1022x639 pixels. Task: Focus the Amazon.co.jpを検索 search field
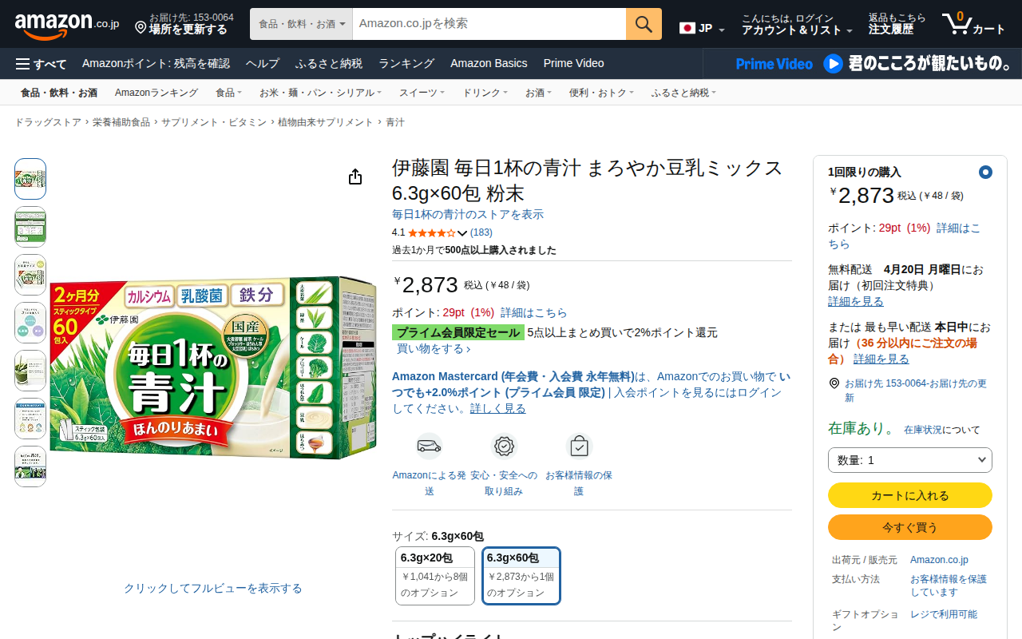pos(489,24)
